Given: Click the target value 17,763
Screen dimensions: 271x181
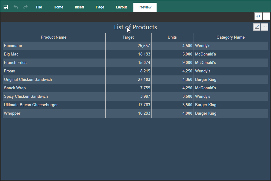Looking at the screenshot, I should tap(144, 105).
